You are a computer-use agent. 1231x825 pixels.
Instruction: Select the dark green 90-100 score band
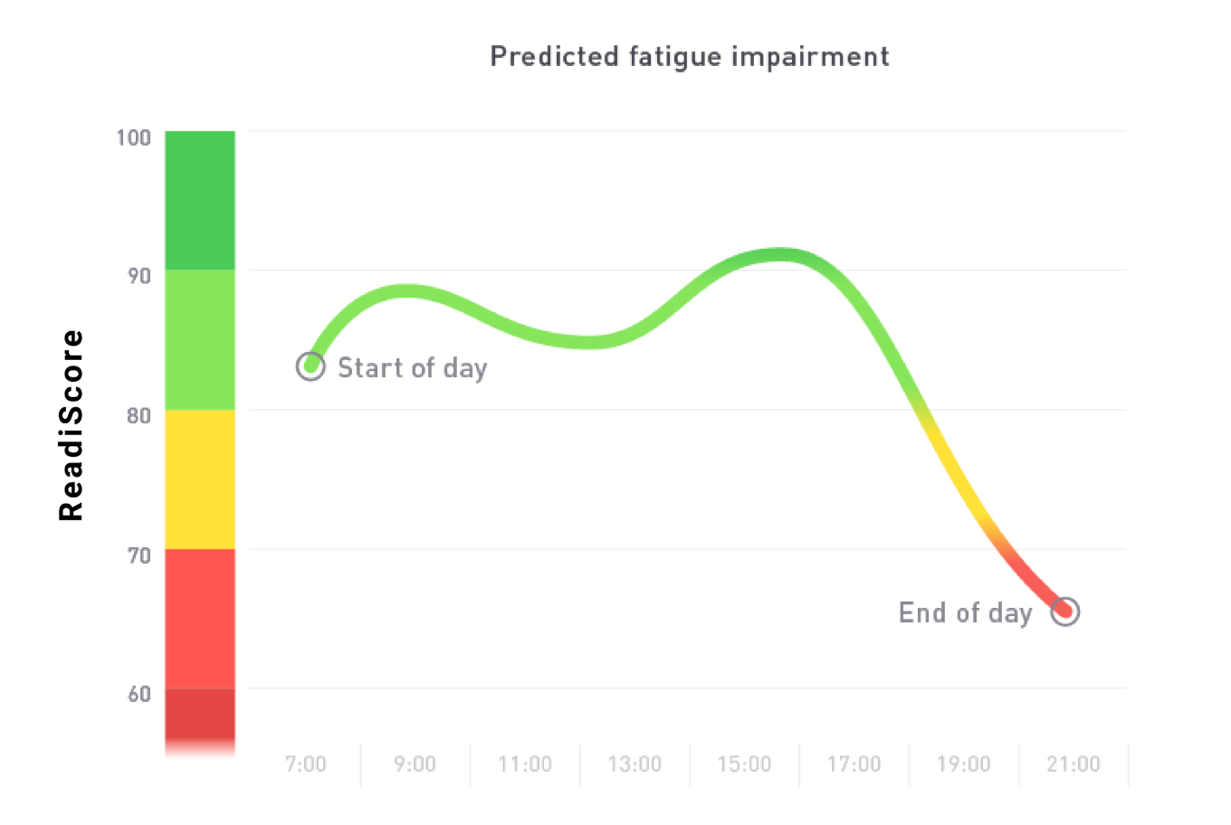point(200,200)
